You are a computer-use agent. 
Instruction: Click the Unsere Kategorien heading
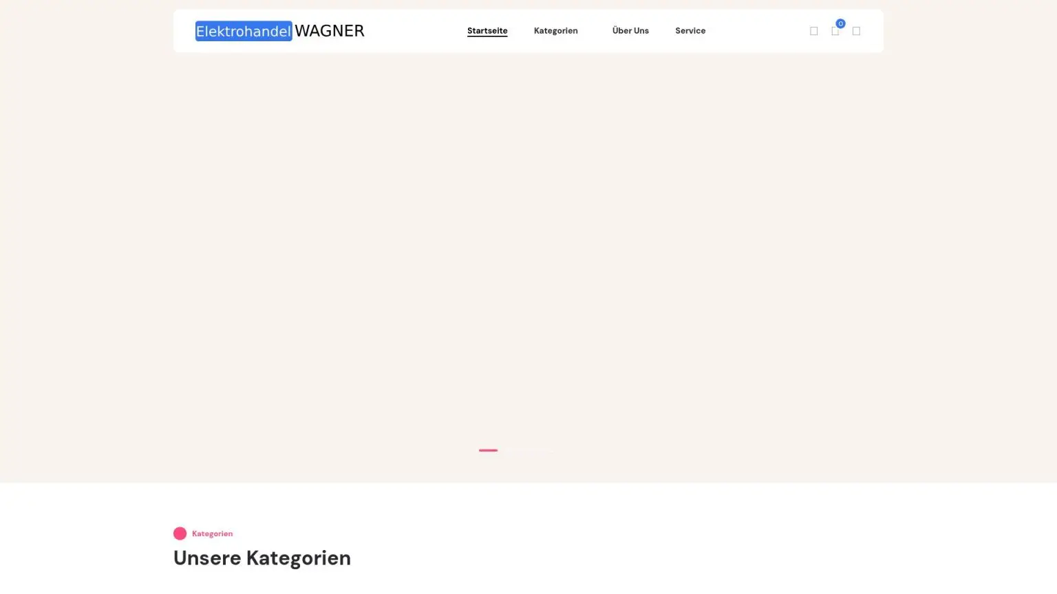261,558
